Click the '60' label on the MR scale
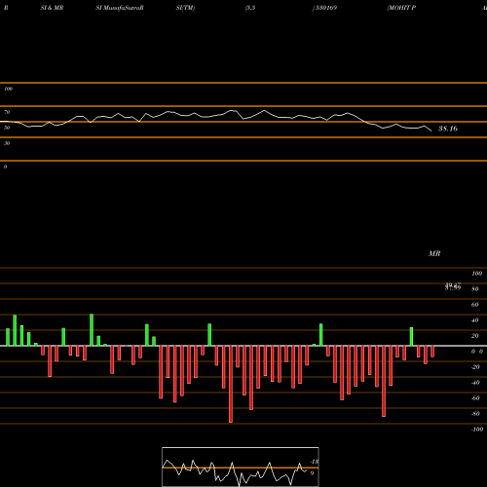 click(x=475, y=305)
